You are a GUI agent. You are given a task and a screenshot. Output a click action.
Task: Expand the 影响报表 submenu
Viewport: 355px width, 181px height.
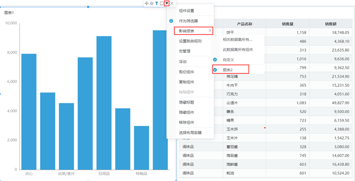click(x=194, y=31)
